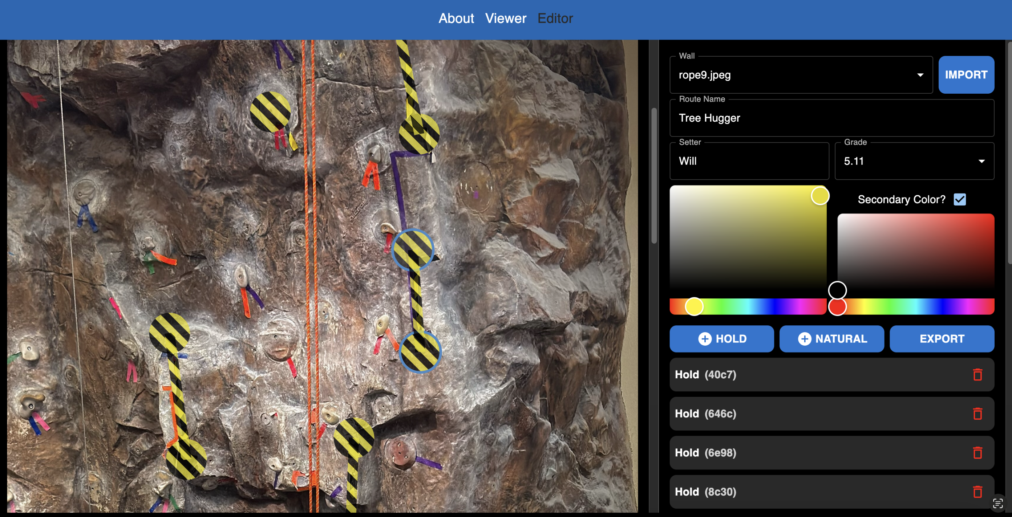This screenshot has width=1012, height=517.
Task: Delete Hold (8c30) with trash icon
Action: pos(977,492)
